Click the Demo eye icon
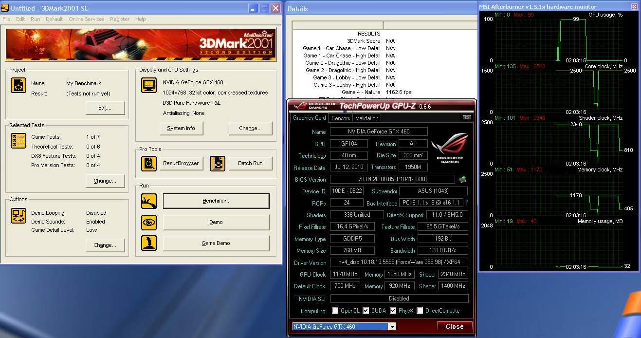The width and height of the screenshot is (641, 338). coord(149,222)
